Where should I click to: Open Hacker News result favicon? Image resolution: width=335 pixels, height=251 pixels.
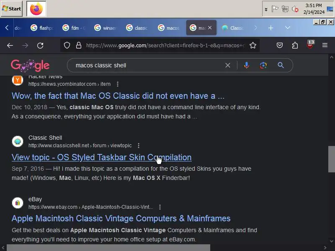[x=18, y=80]
